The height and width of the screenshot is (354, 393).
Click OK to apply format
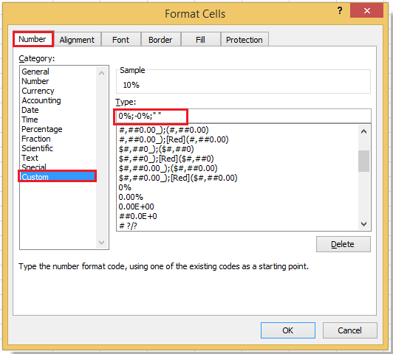coord(288,330)
